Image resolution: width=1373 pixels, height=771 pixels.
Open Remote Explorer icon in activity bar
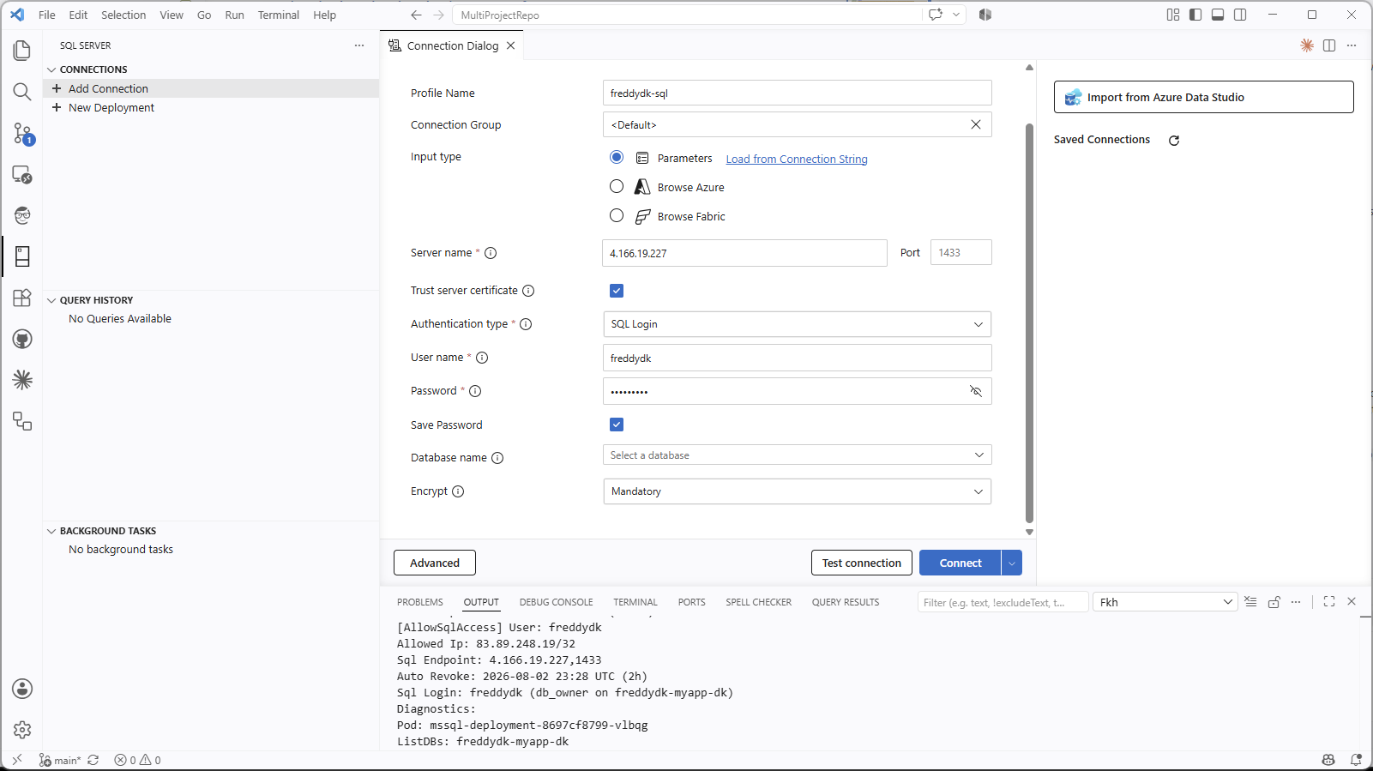pyautogui.click(x=22, y=174)
